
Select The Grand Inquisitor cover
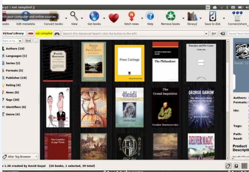165,107
